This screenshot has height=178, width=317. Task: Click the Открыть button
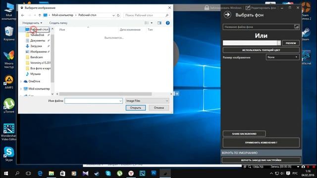click(135, 108)
